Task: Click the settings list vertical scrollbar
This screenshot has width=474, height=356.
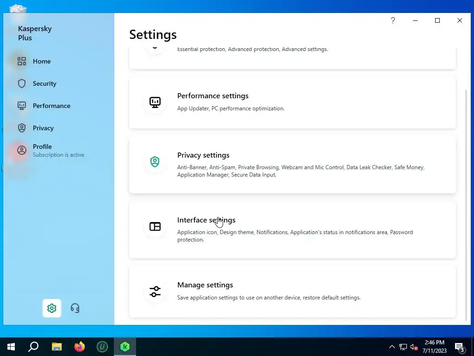Action: tap(466, 204)
